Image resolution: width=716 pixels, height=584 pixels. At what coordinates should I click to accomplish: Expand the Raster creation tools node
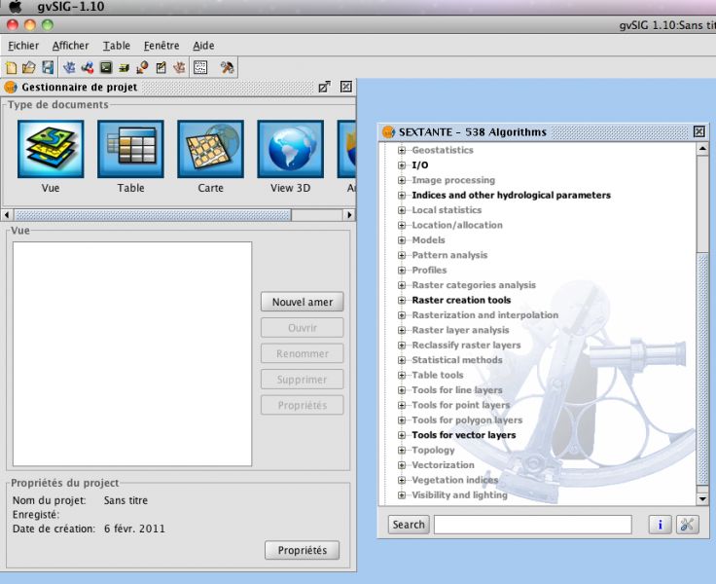click(x=401, y=301)
